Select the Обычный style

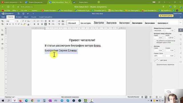(73, 23)
